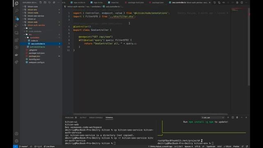Switch to the OUTPUT panel tab
The height and width of the screenshot is (148, 263).
coord(83,118)
